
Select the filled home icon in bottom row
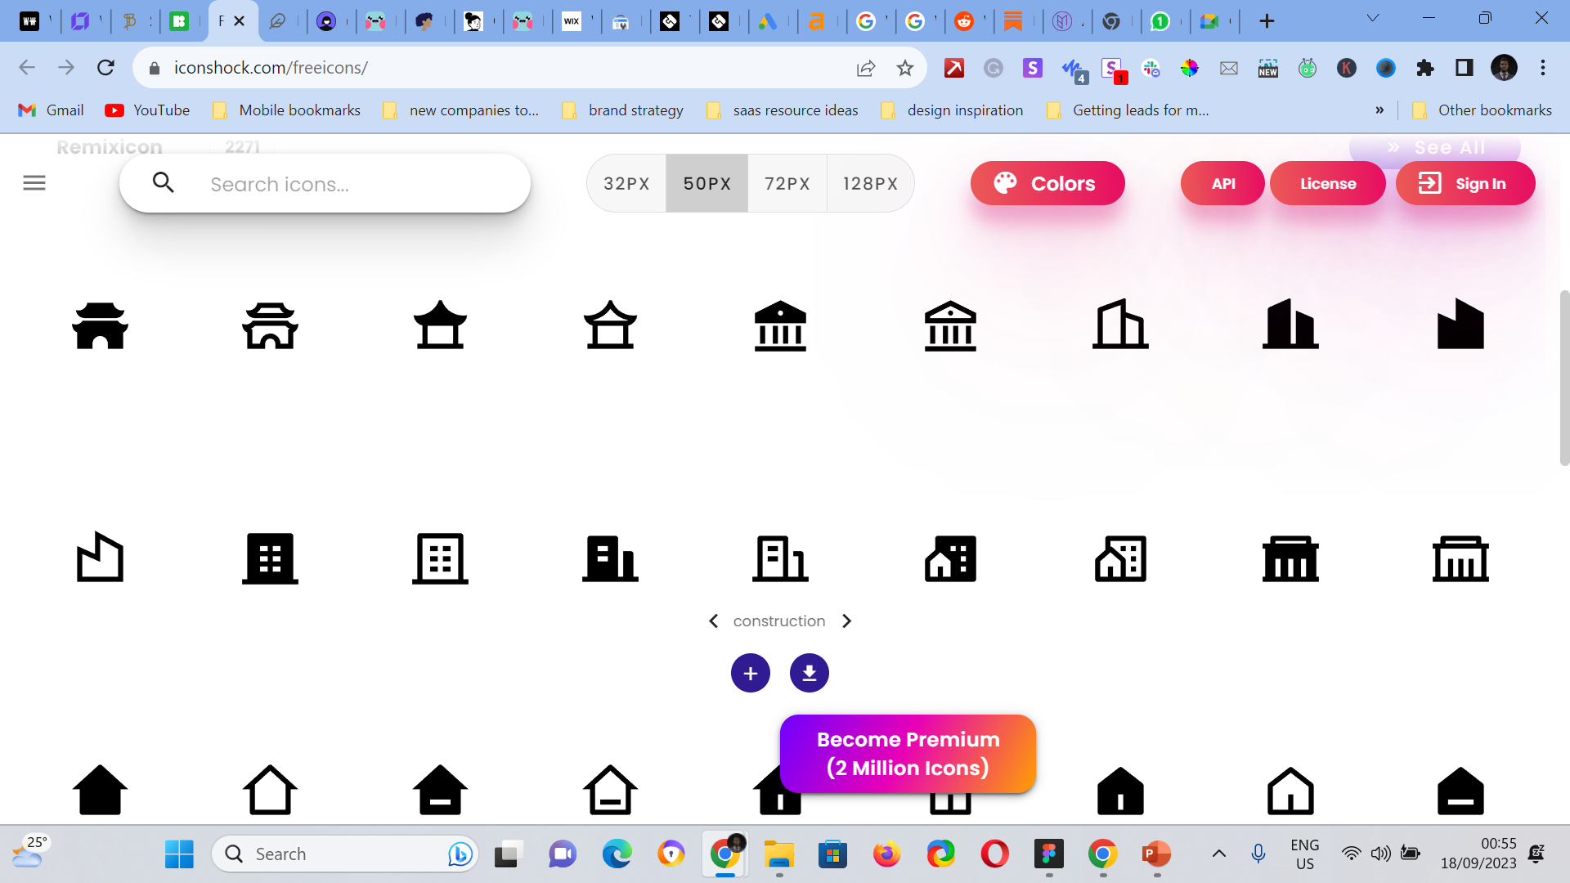pos(100,790)
